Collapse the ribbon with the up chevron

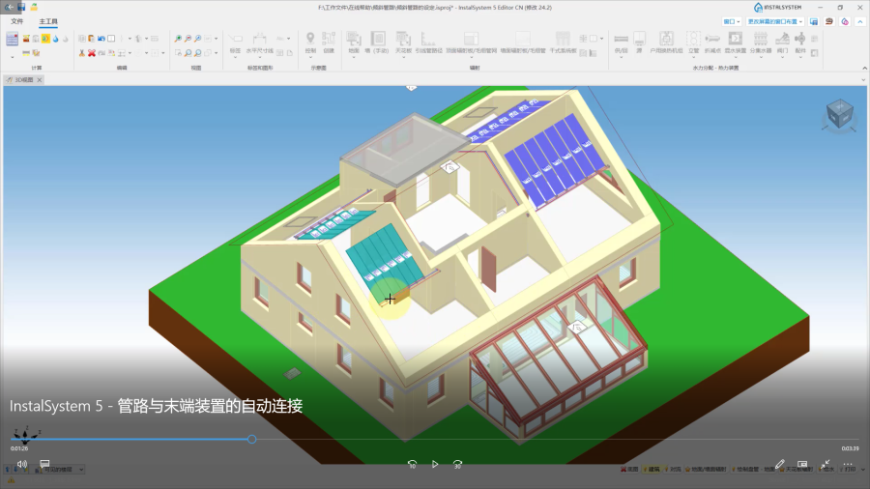tap(860, 21)
